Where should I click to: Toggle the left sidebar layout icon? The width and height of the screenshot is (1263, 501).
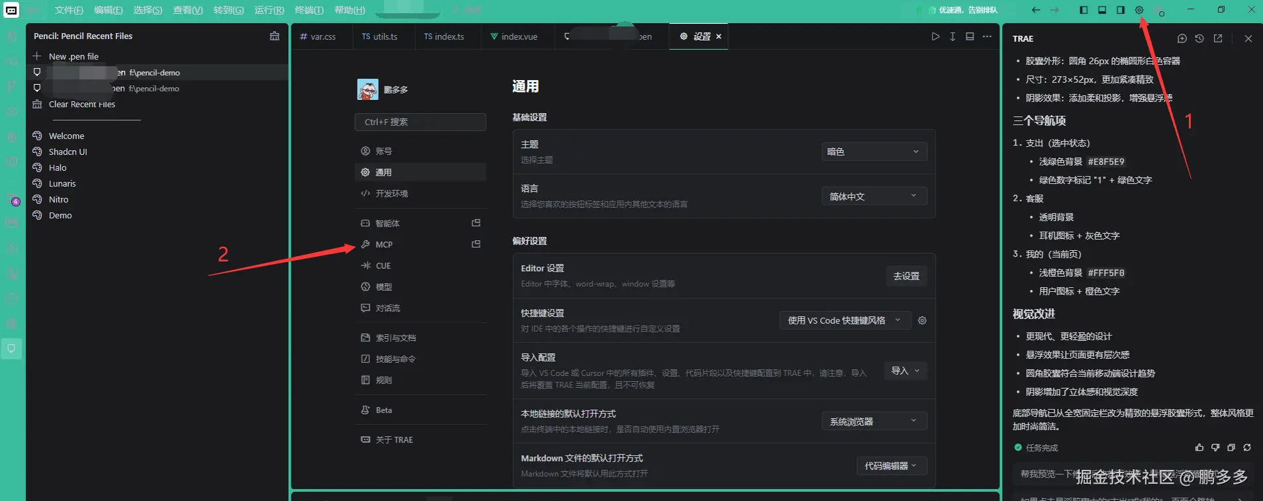pyautogui.click(x=1084, y=10)
